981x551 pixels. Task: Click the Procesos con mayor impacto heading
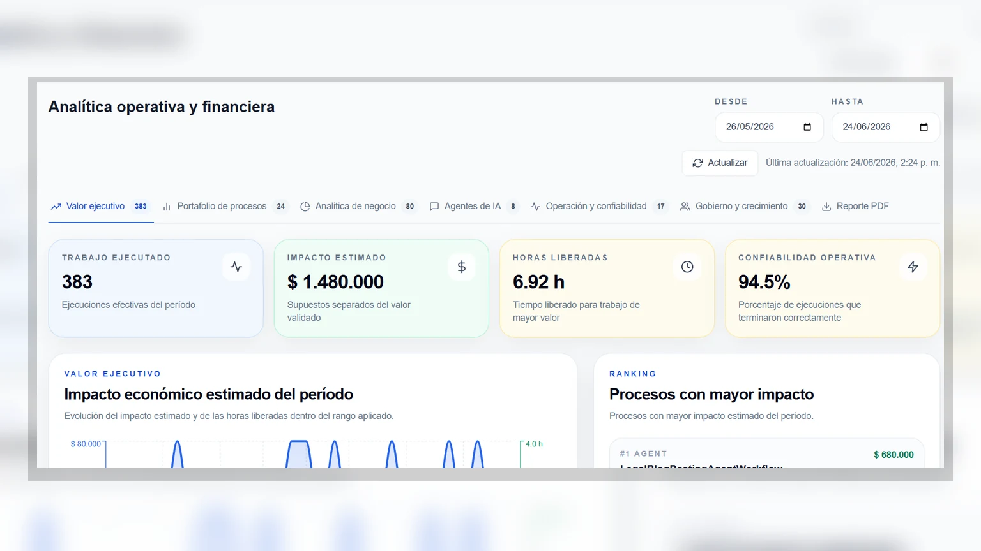pos(711,394)
